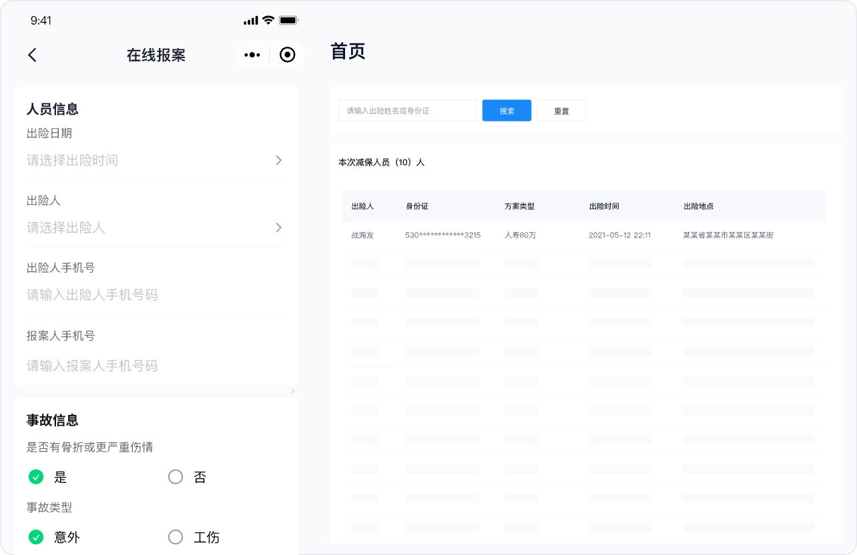Tap the mini program close target icon
The height and width of the screenshot is (555, 857).
point(287,55)
